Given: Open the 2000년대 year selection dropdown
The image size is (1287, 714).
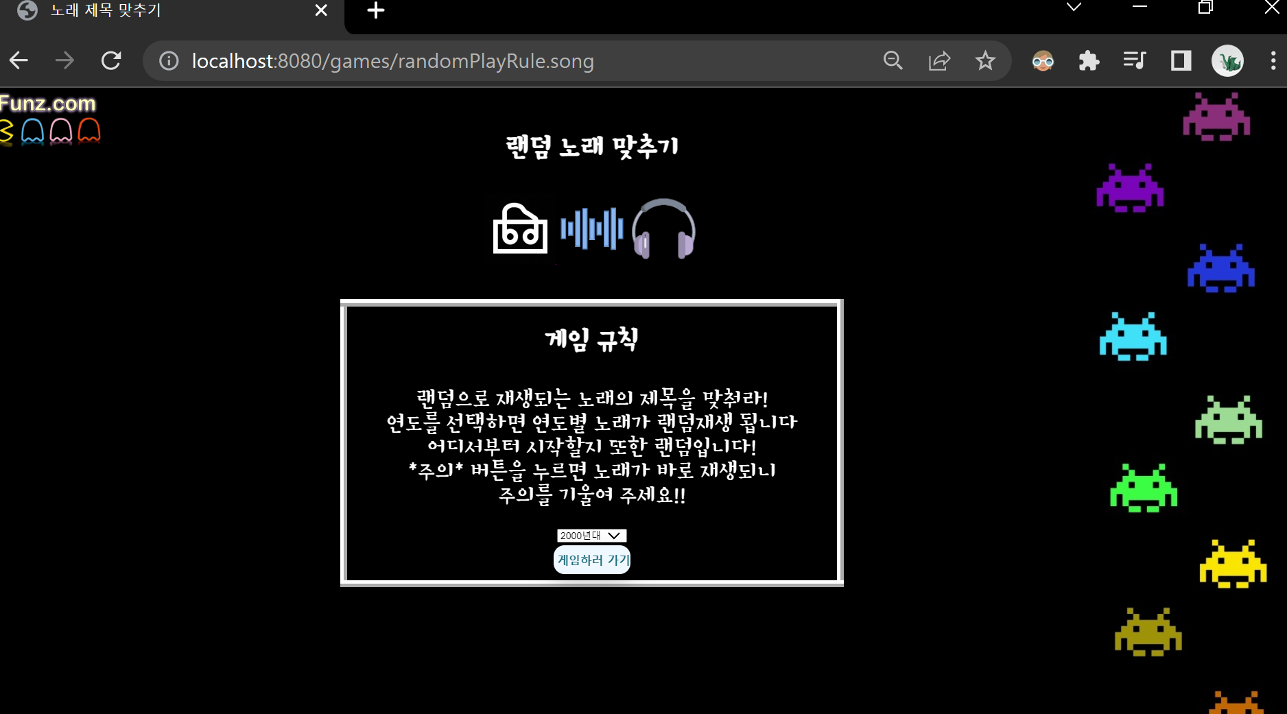Looking at the screenshot, I should point(591,536).
